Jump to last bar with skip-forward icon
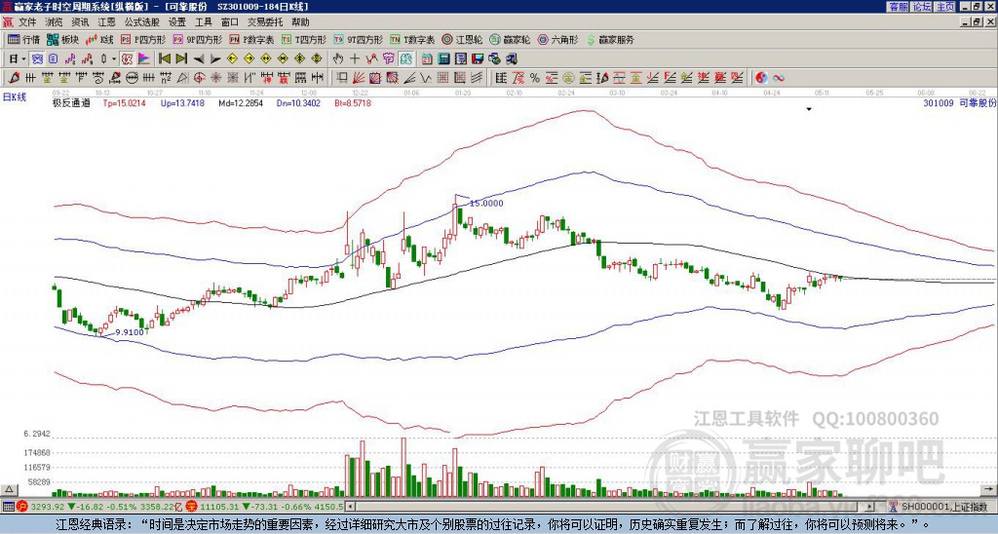Viewport: 998px width, 534px height. coord(180,59)
